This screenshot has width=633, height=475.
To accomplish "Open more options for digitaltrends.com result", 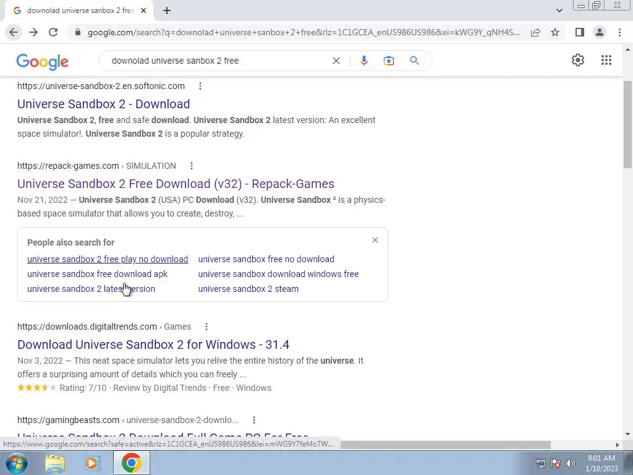I will pos(206,327).
